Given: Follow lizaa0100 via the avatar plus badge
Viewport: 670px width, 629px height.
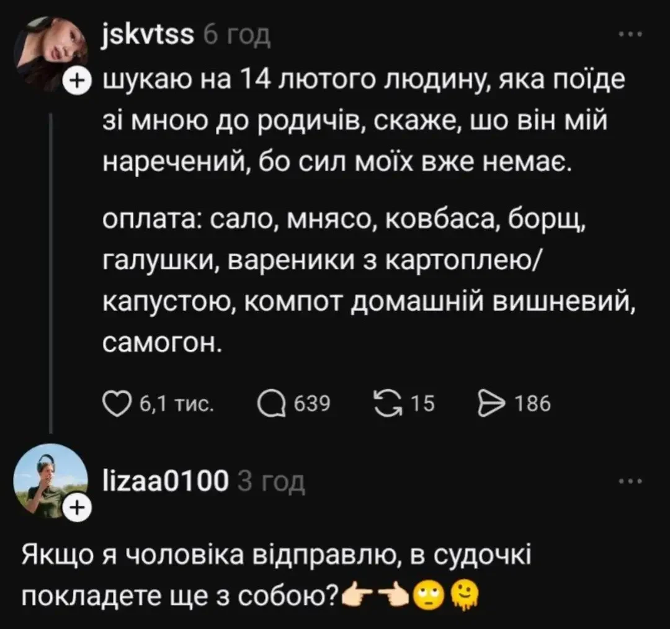Looking at the screenshot, I should [76, 509].
